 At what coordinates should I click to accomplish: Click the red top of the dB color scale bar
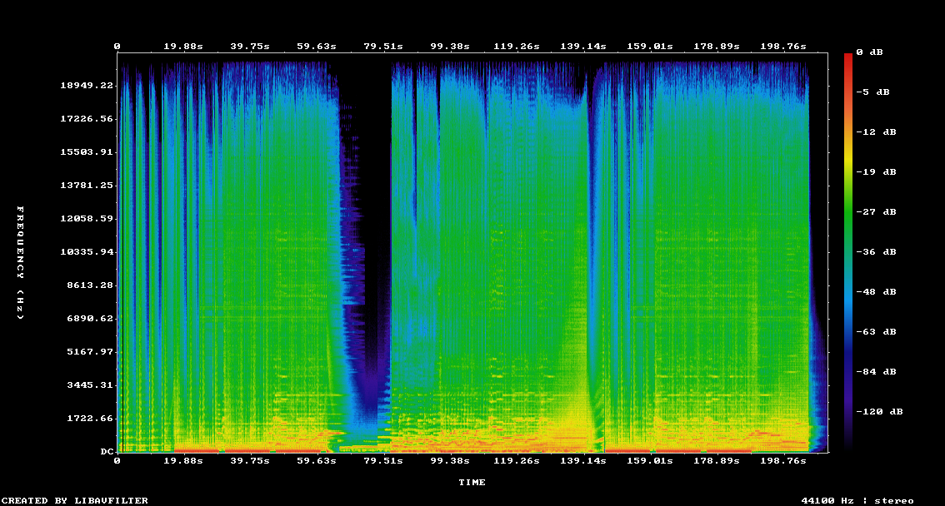tap(848, 58)
